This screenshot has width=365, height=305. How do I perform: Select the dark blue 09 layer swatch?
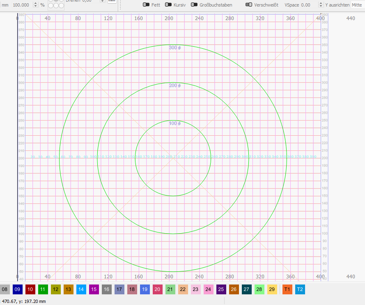[17, 289]
